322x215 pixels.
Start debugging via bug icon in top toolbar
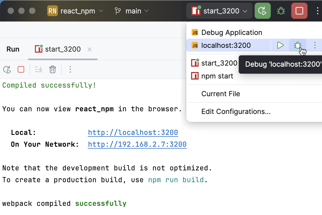(x=281, y=11)
